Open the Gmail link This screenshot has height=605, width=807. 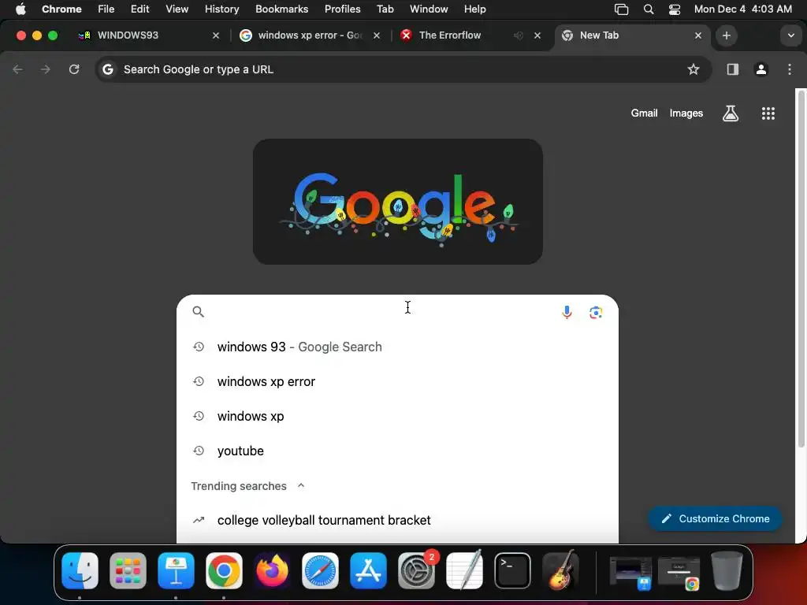[x=644, y=113]
